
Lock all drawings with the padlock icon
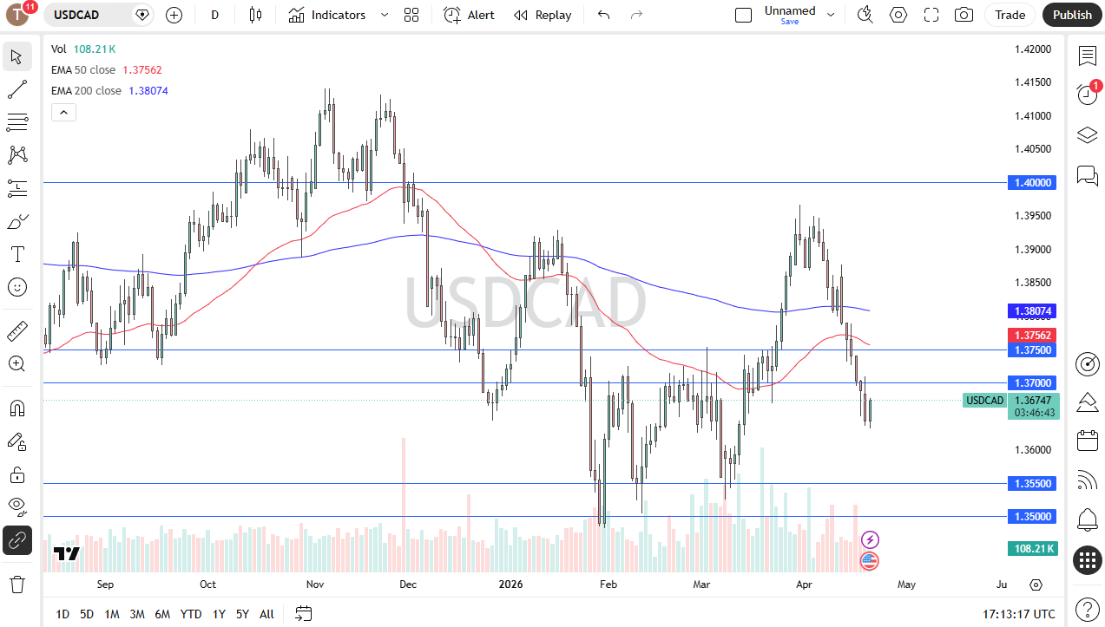tap(17, 474)
